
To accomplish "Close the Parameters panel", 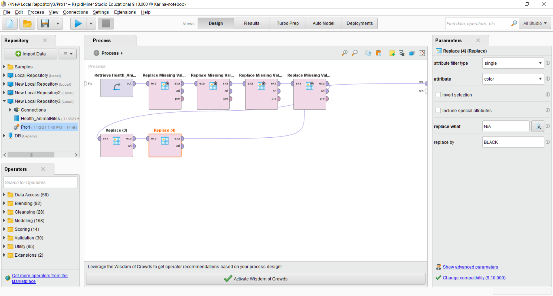I will [x=478, y=41].
